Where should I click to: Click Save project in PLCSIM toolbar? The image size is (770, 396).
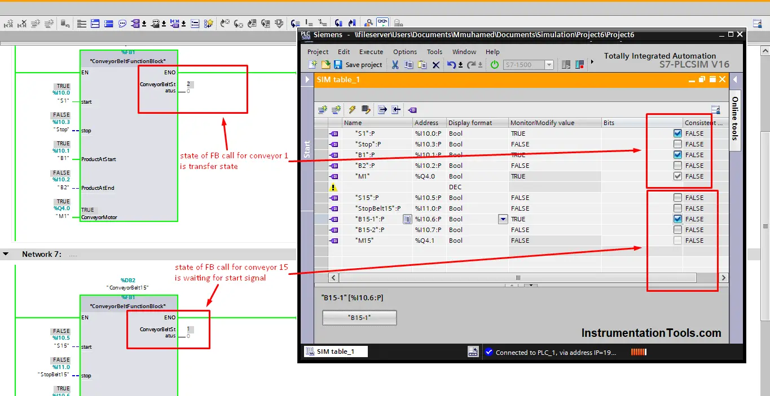click(x=358, y=65)
